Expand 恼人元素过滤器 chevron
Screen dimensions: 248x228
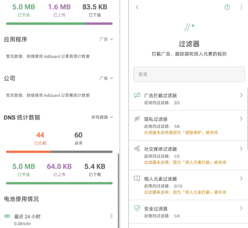tap(241, 179)
